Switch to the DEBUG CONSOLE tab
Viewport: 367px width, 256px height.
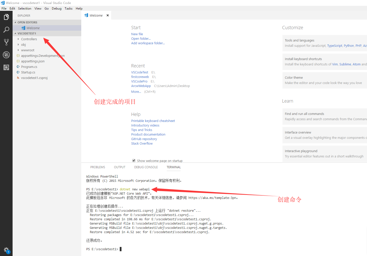(x=146, y=167)
